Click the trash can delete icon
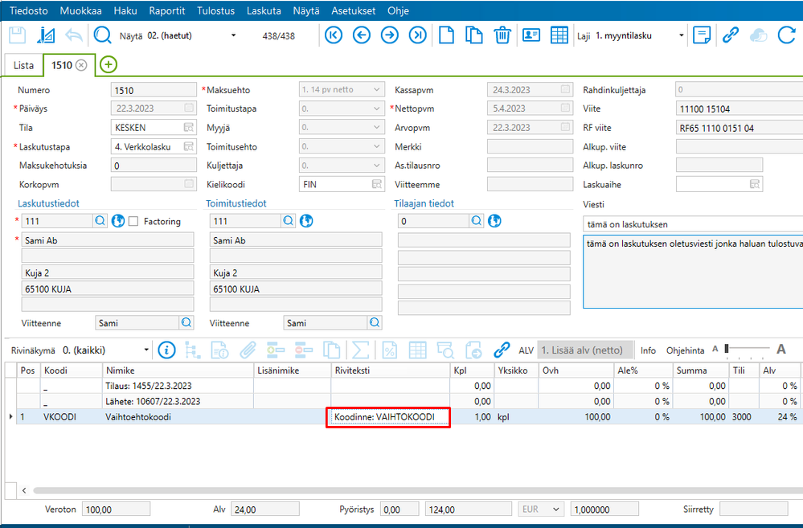This screenshot has height=528, width=803. 502,35
